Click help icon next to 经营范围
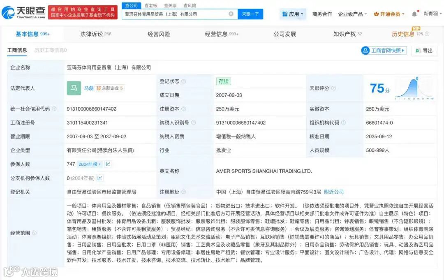Image resolution: width=444 pixels, height=280 pixels. [x=34, y=233]
